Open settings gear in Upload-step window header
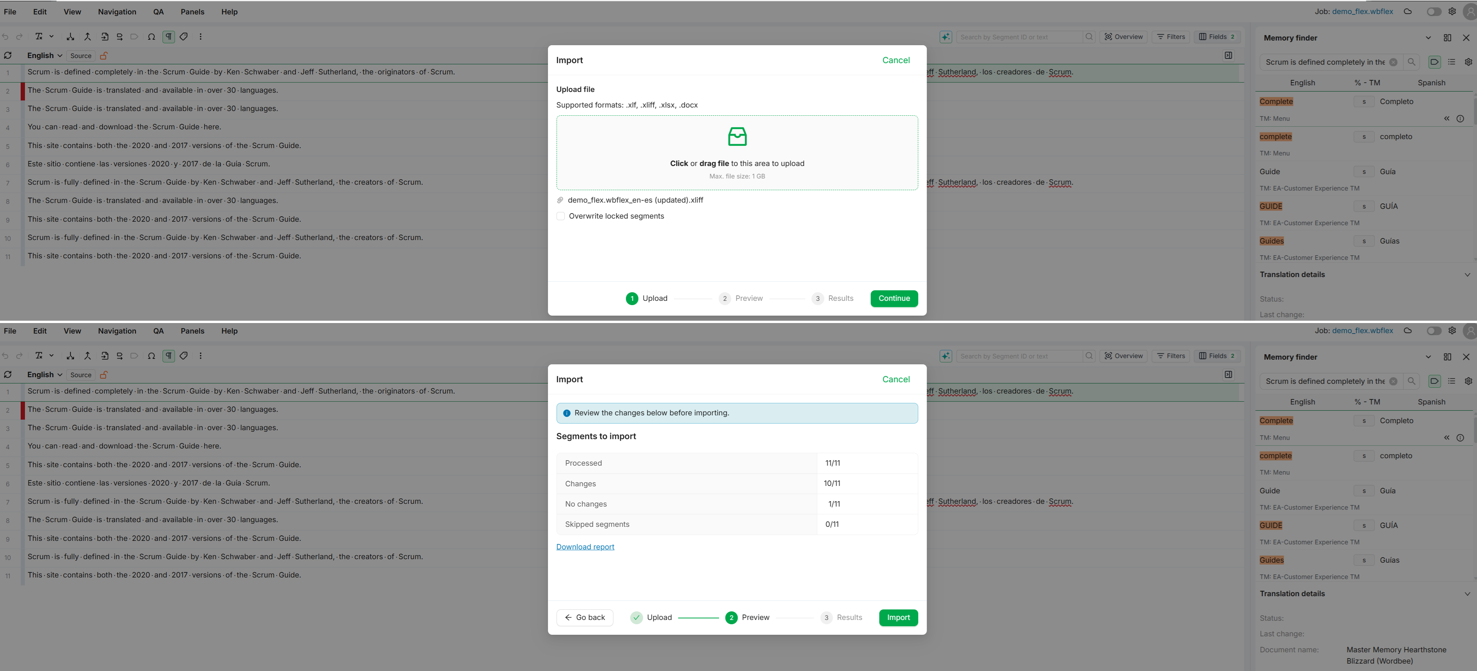 pos(1452,11)
